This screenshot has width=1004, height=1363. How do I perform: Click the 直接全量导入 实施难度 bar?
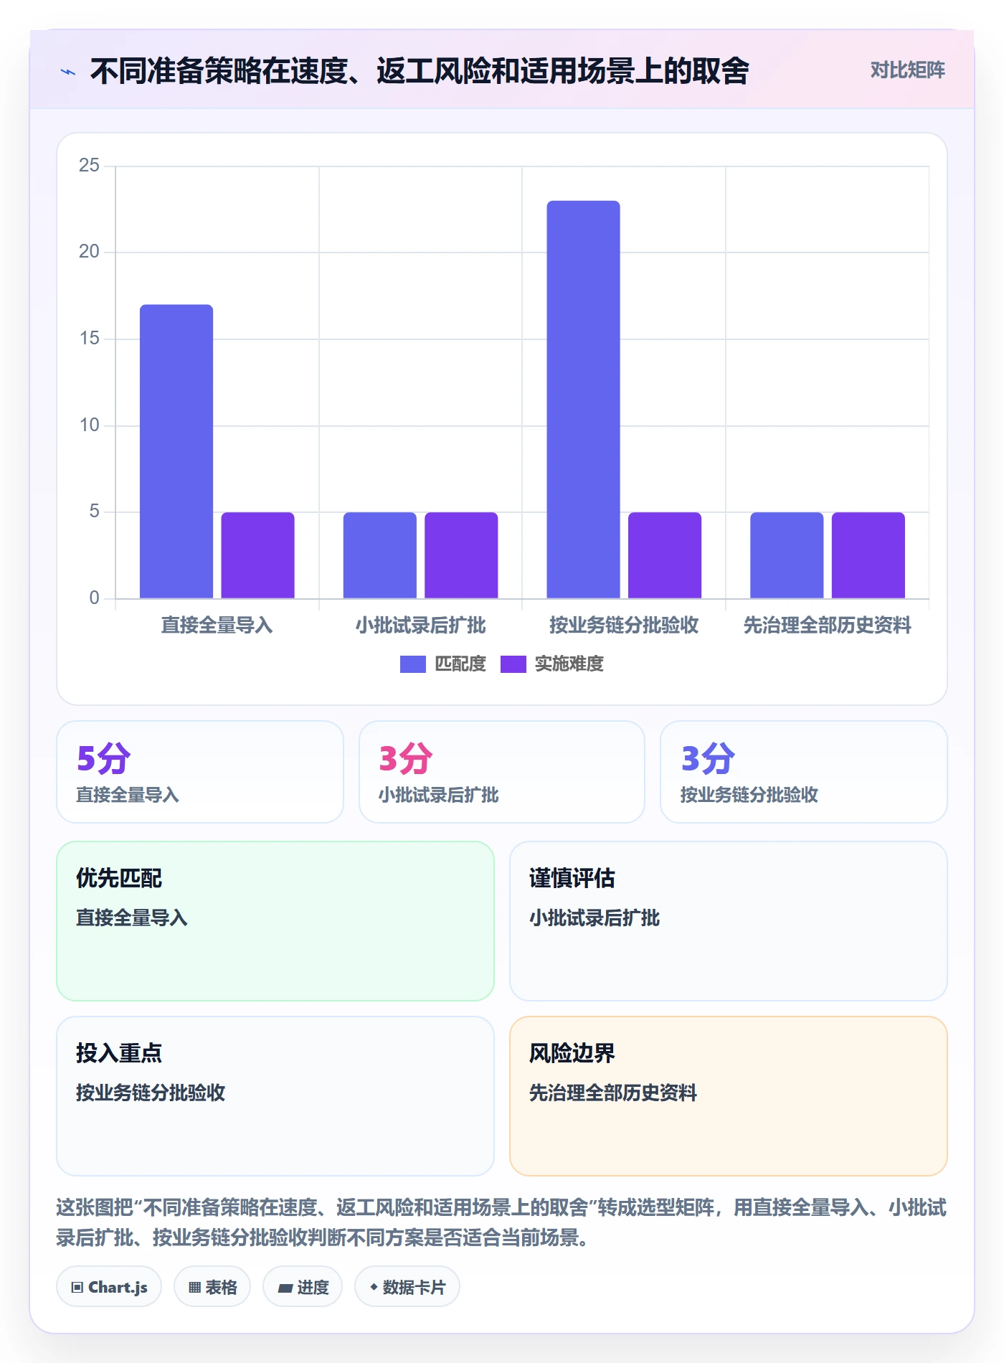coord(257,555)
